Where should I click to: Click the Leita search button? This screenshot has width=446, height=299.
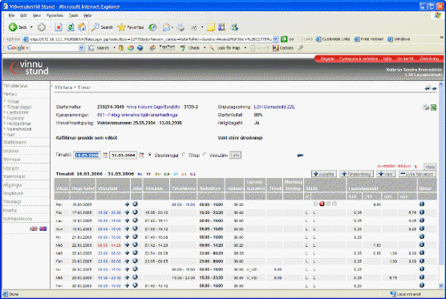point(235,156)
